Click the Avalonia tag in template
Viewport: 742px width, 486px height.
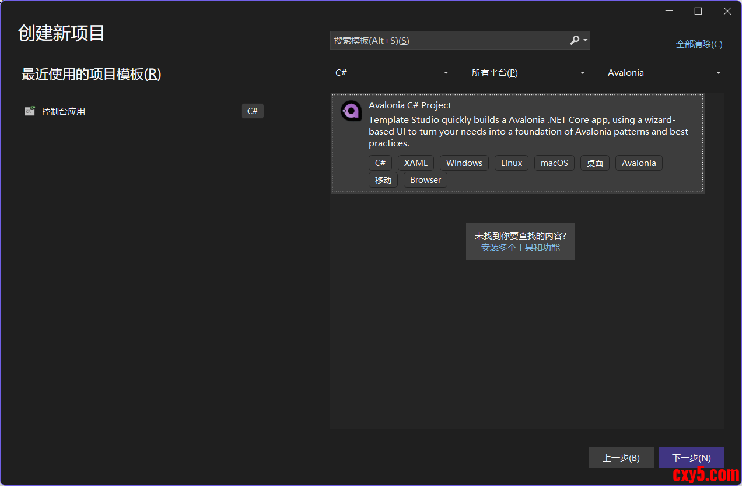(639, 163)
